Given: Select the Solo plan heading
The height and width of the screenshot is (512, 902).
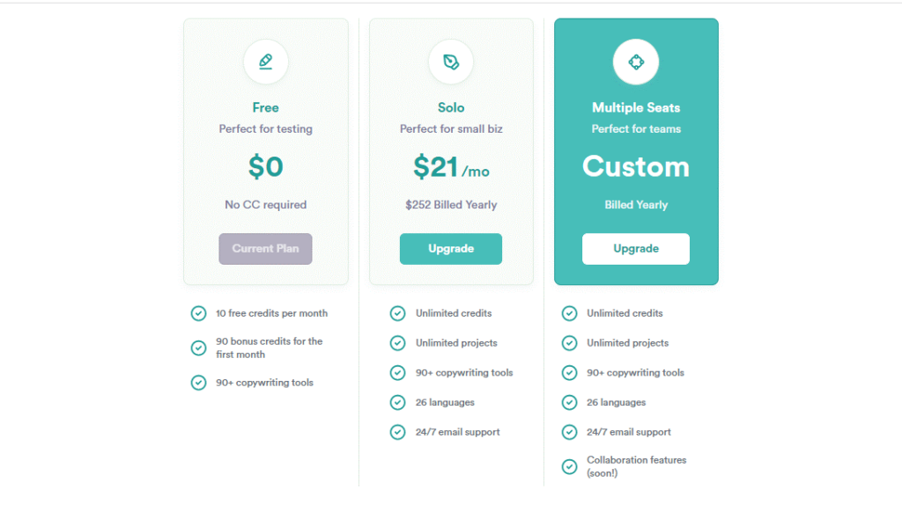Looking at the screenshot, I should pyautogui.click(x=451, y=107).
